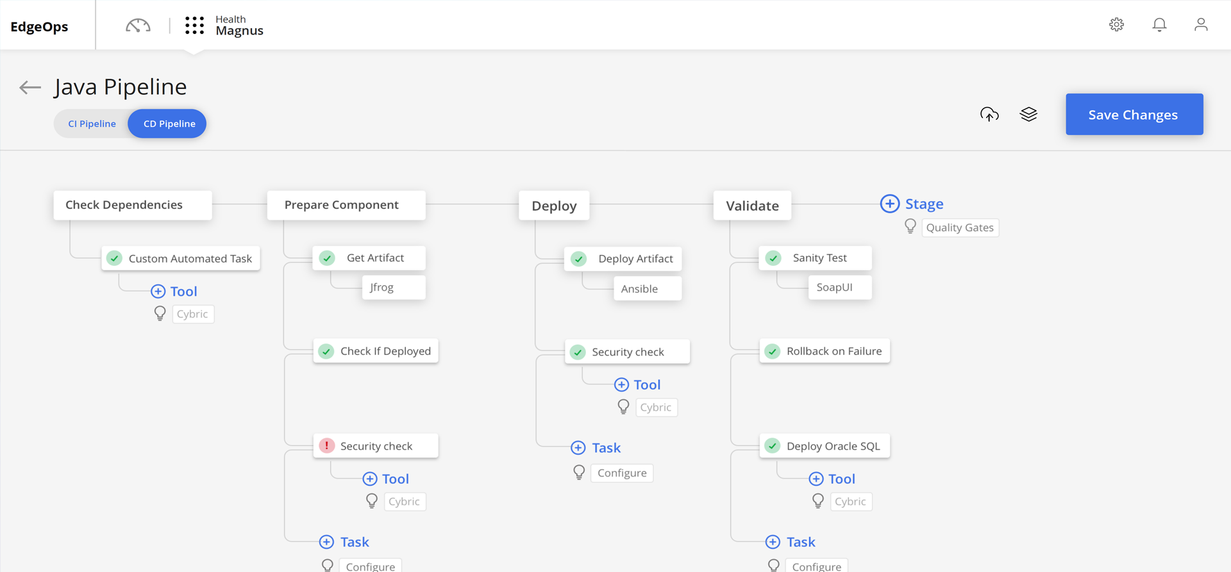Viewport: 1231px width, 572px height.
Task: Click the Jfrog tool box
Action: click(393, 288)
